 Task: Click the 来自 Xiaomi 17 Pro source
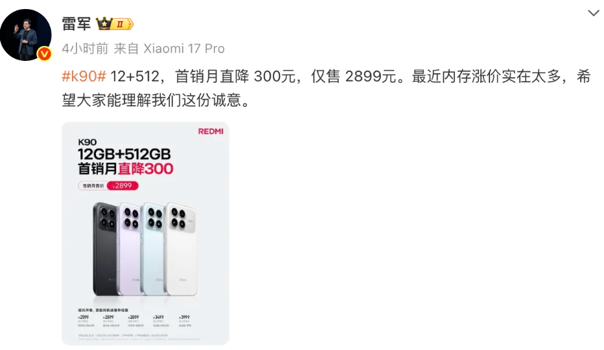(169, 49)
